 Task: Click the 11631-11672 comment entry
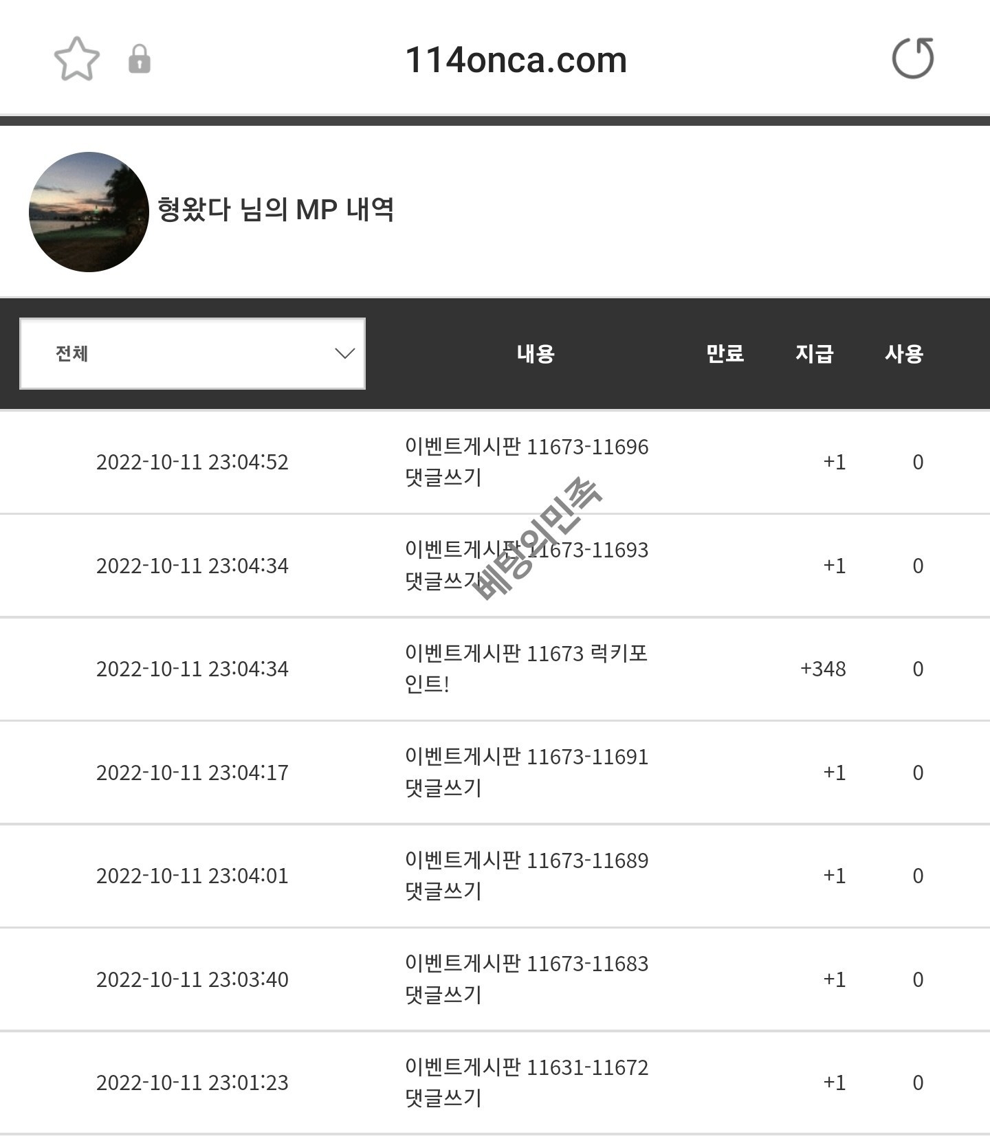526,1082
